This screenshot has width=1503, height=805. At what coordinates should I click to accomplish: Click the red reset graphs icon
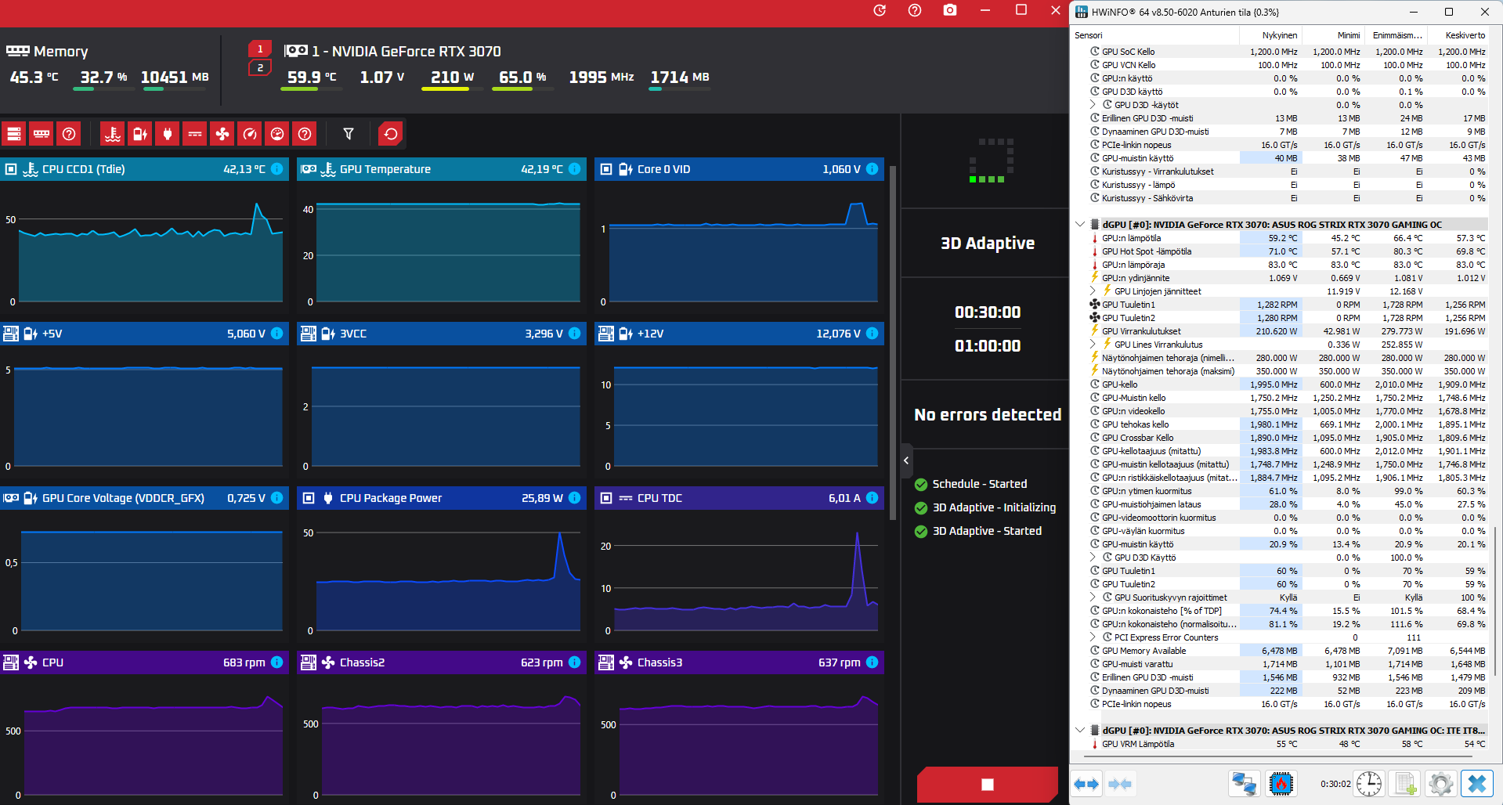[391, 134]
